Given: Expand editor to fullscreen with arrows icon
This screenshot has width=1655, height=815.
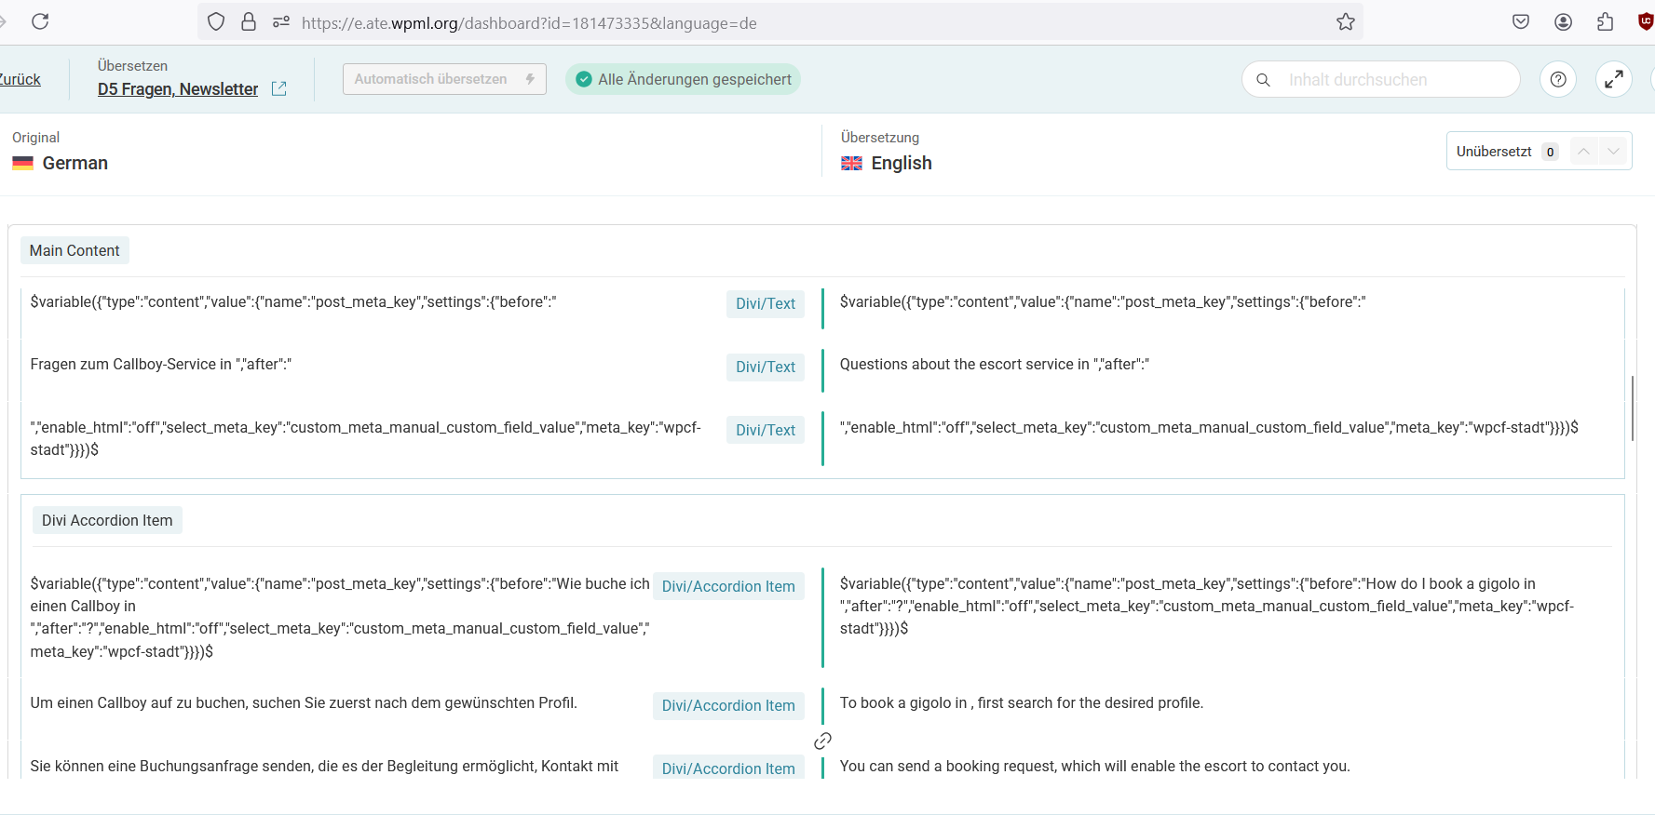Looking at the screenshot, I should (1614, 80).
